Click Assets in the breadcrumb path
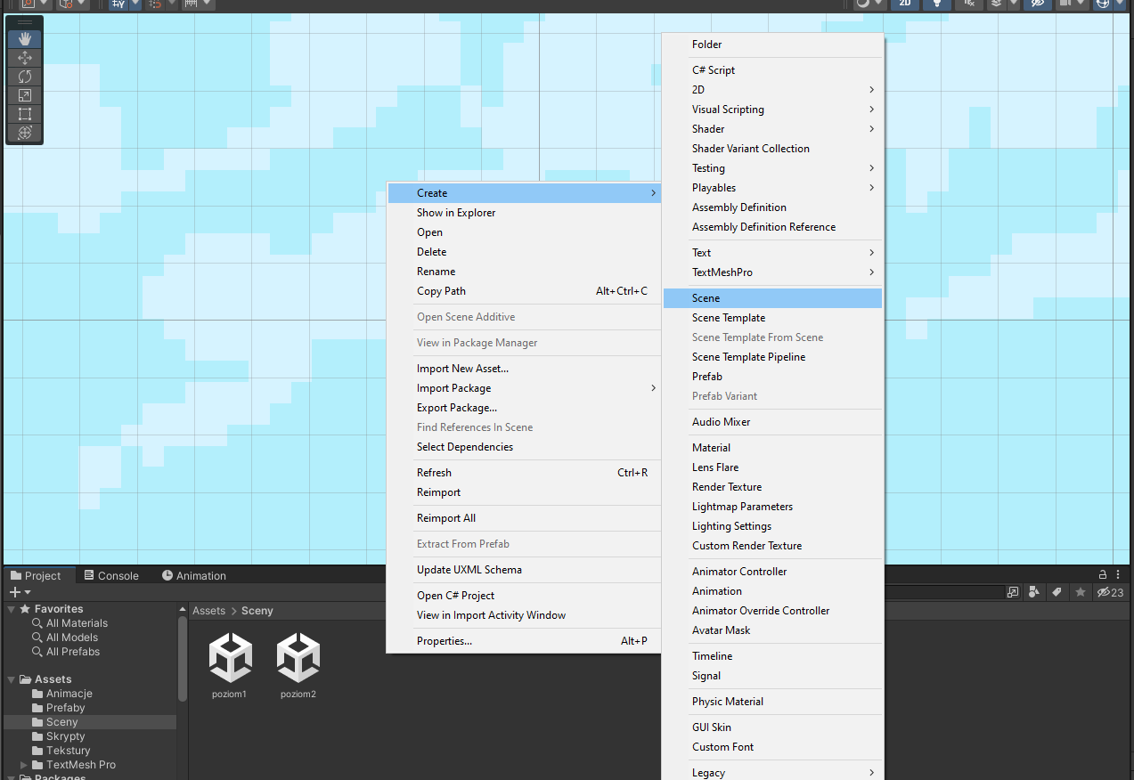 209,611
